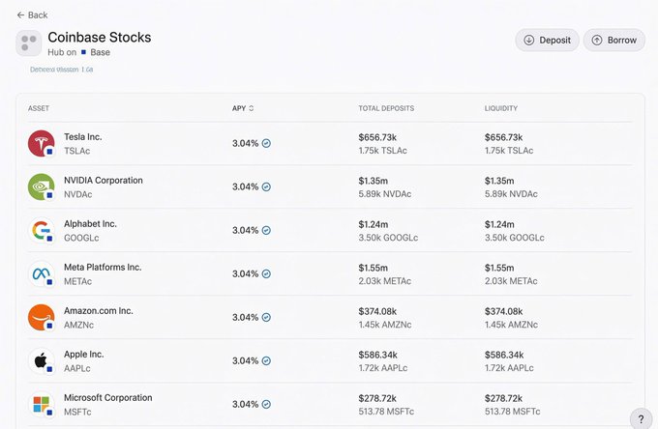Select the TSLAc ticker under Tesla Inc.
658x429 pixels.
pyautogui.click(x=76, y=152)
